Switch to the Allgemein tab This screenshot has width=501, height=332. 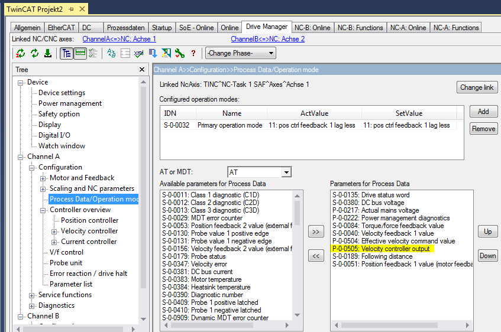[x=27, y=28]
